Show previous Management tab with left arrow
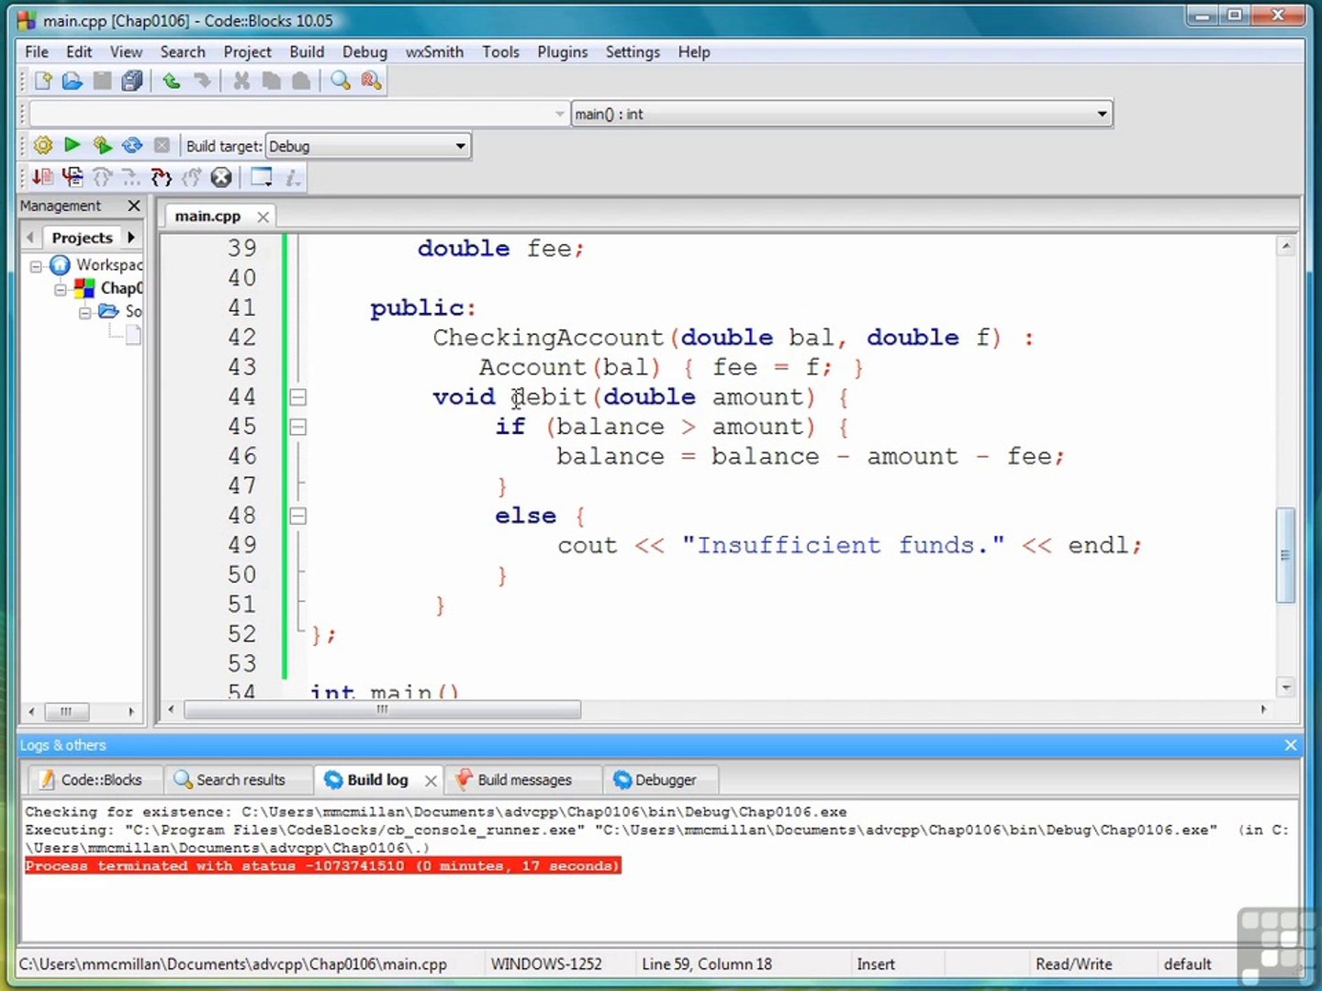1322x991 pixels. [30, 238]
